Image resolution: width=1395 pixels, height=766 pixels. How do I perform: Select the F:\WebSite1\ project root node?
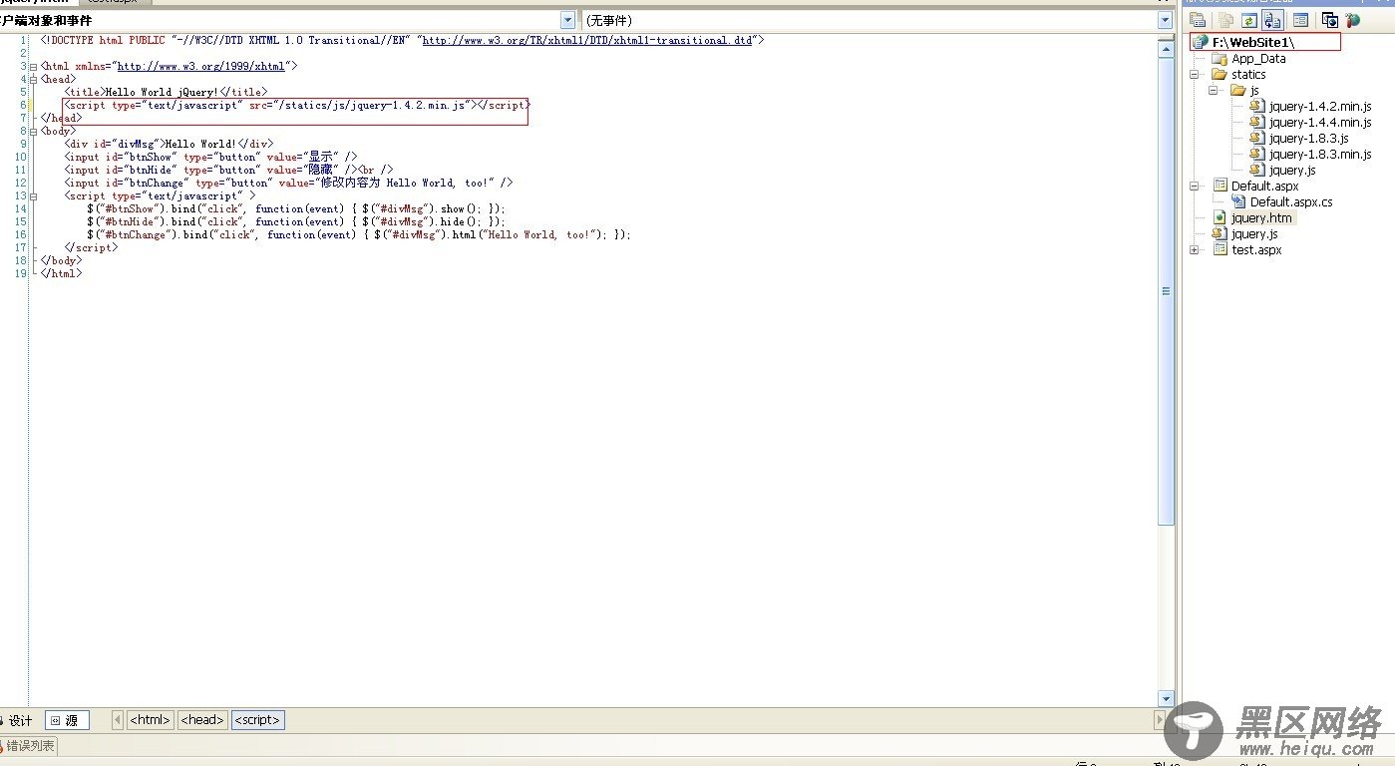pos(1253,43)
